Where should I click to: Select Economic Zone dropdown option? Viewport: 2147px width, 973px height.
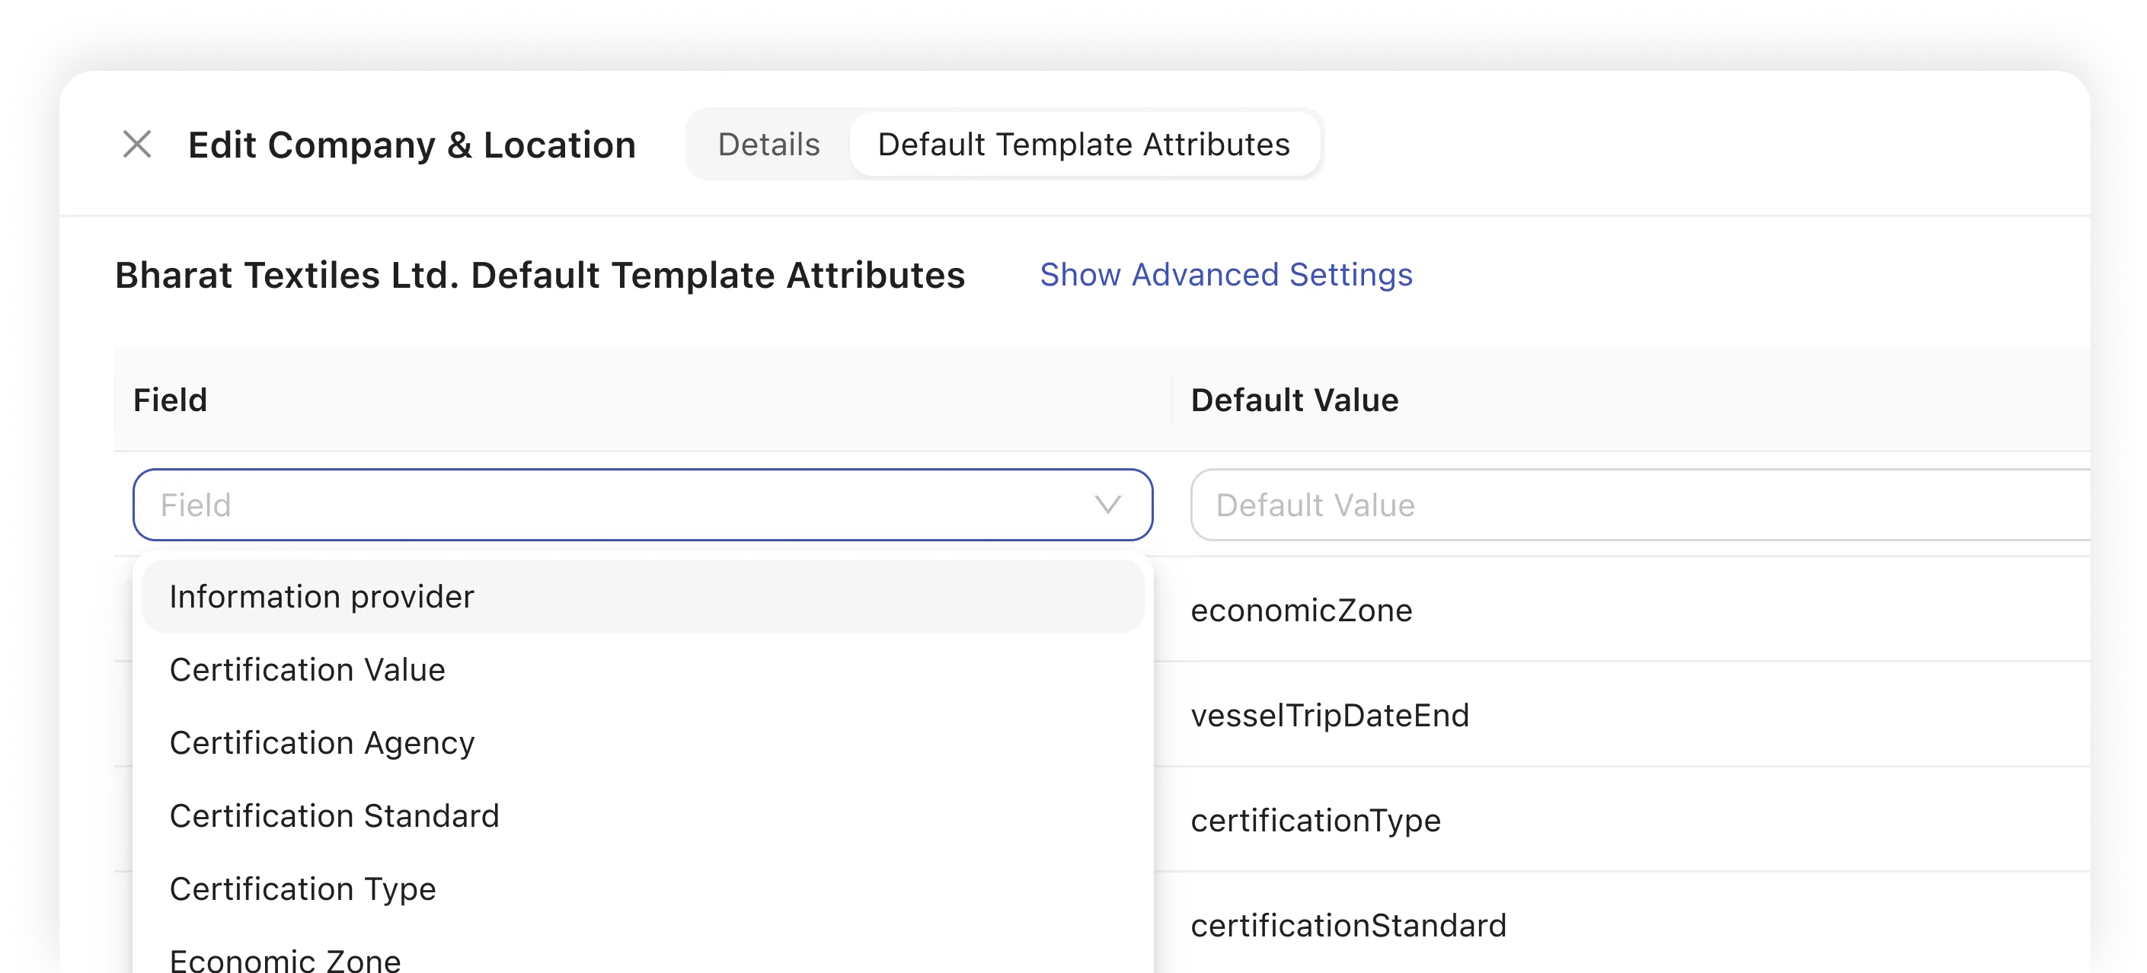point(285,959)
